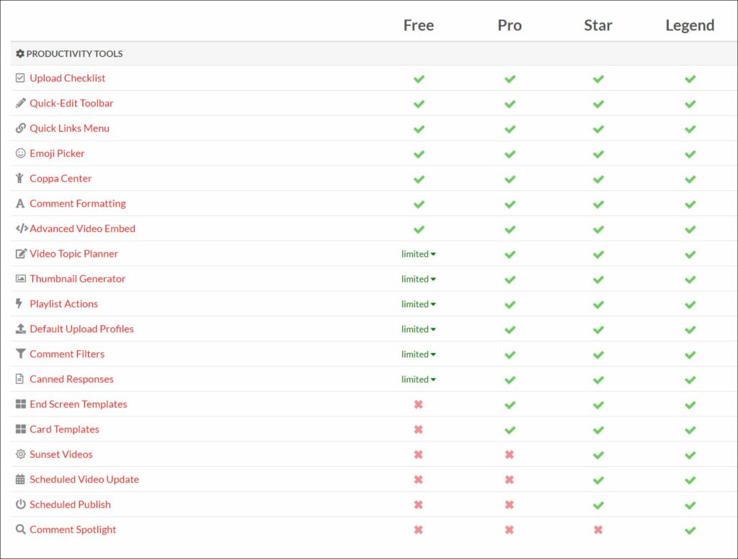Expand the limited dropdown for Playlist Actions
738x559 pixels.
[x=419, y=304]
